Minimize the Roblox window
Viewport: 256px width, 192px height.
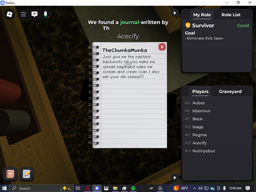[x=227, y=3]
